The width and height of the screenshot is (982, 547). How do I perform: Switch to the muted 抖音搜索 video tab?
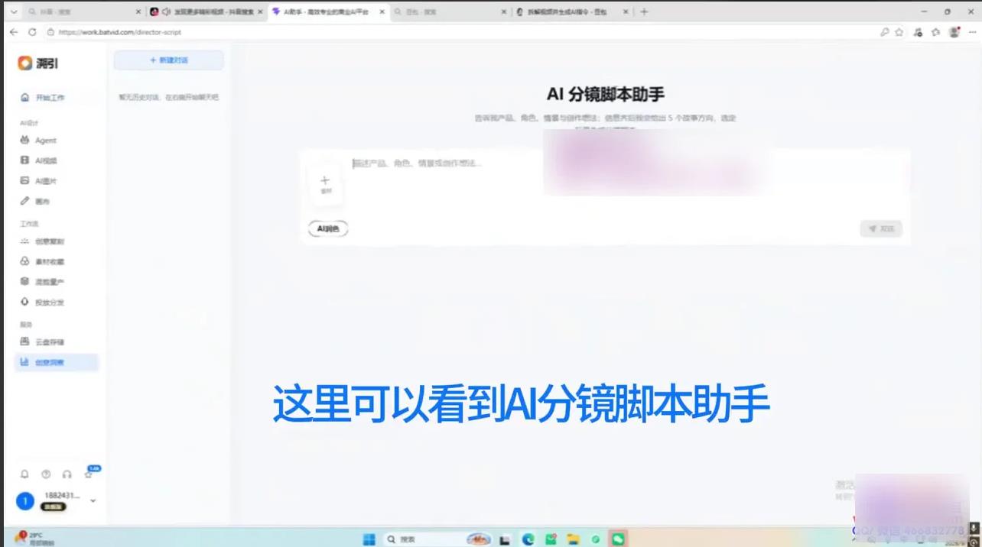[x=206, y=12]
